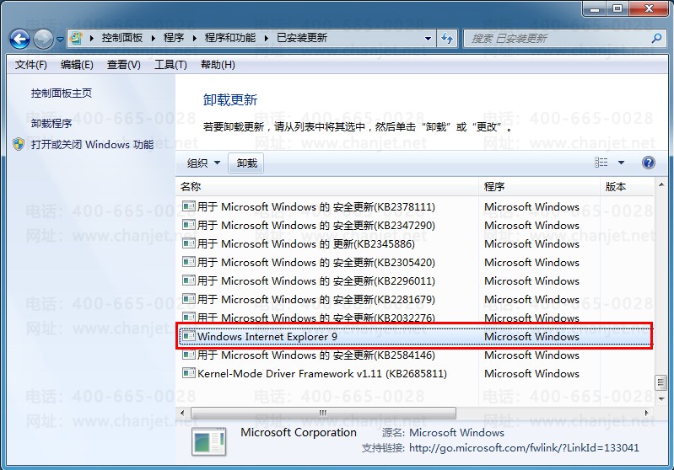The width and height of the screenshot is (674, 470).
Task: Click the icon of KB2345886 update
Action: point(189,243)
